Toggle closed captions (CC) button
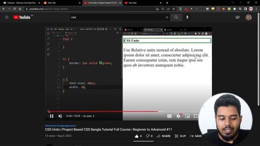 pos(169,116)
